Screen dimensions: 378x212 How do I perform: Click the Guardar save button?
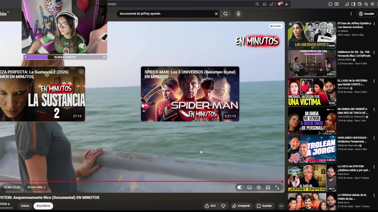coord(264,206)
